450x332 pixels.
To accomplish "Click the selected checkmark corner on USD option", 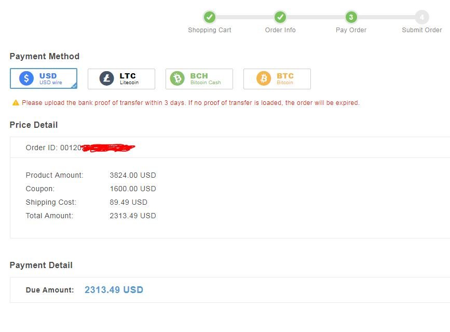I will click(74, 86).
